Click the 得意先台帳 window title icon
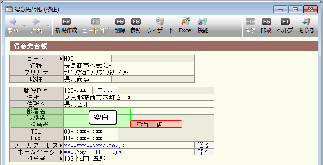This screenshot has height=165, width=323. coord(9,9)
